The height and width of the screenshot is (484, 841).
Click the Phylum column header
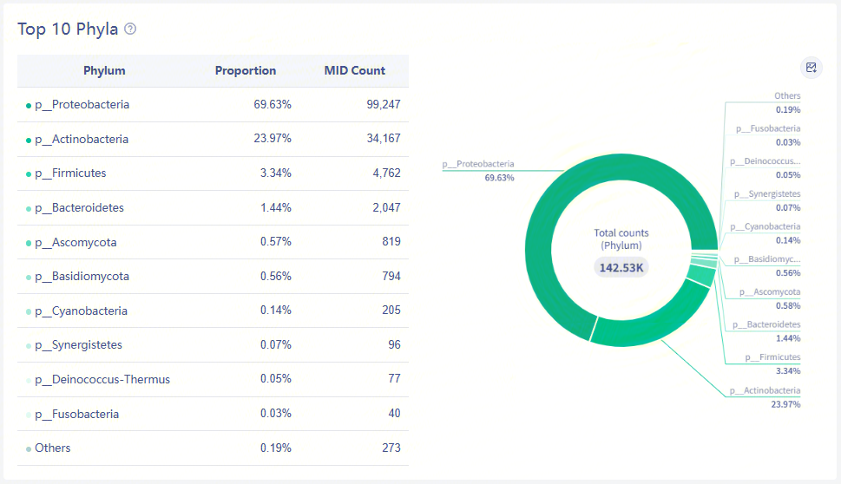coord(104,71)
